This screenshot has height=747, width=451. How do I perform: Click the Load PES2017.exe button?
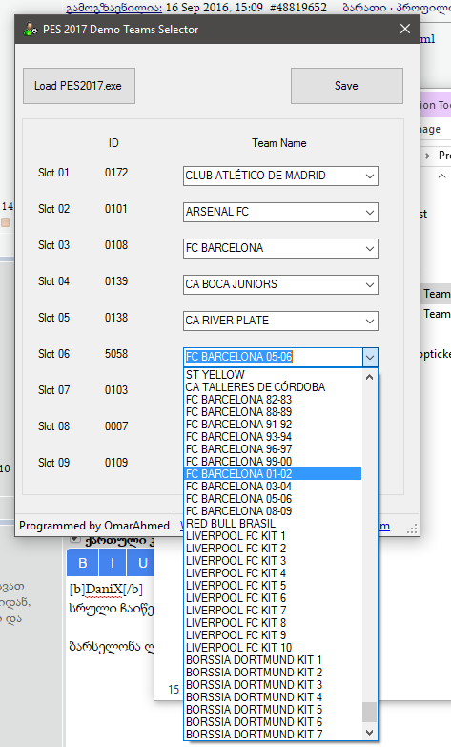click(x=79, y=86)
